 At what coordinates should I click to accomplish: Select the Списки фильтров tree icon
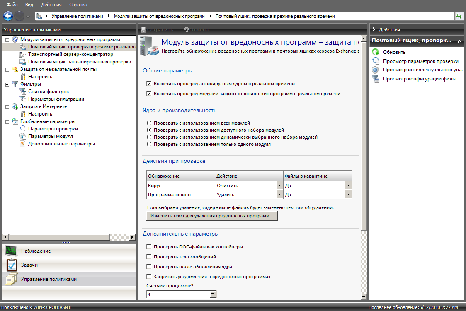[x=23, y=92]
